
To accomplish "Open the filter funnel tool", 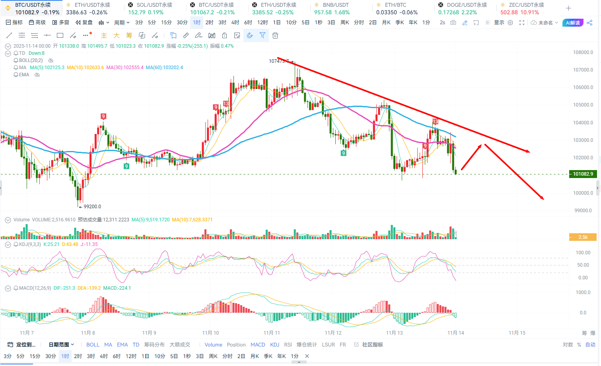I will (263, 36).
